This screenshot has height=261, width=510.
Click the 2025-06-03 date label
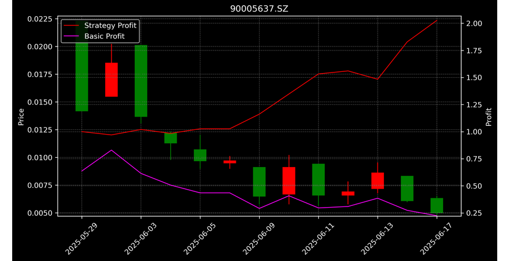click(141, 238)
